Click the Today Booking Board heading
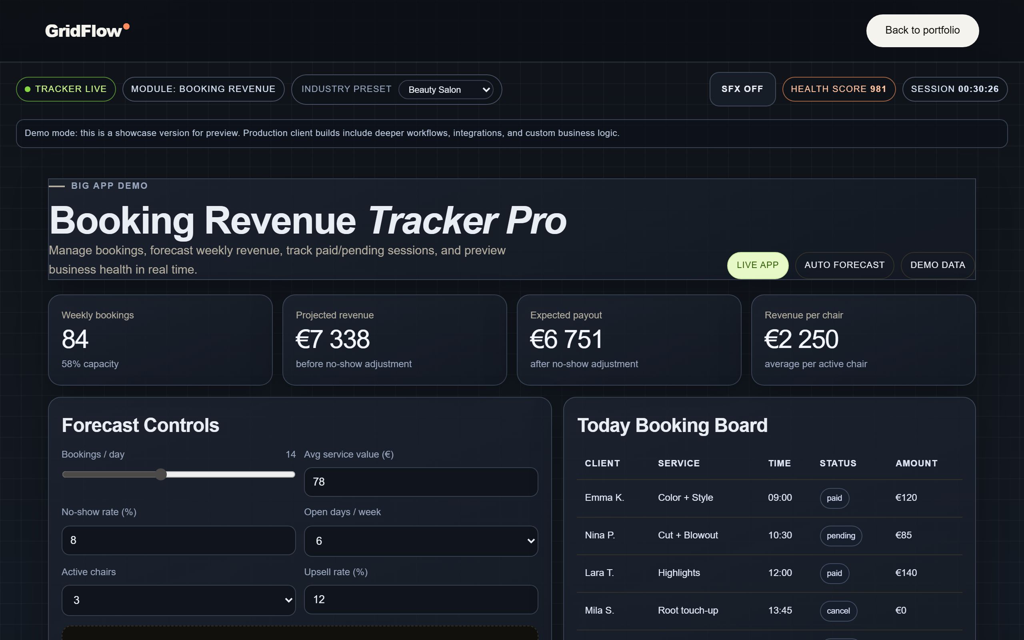Screen dimensions: 1024x640 (672, 425)
